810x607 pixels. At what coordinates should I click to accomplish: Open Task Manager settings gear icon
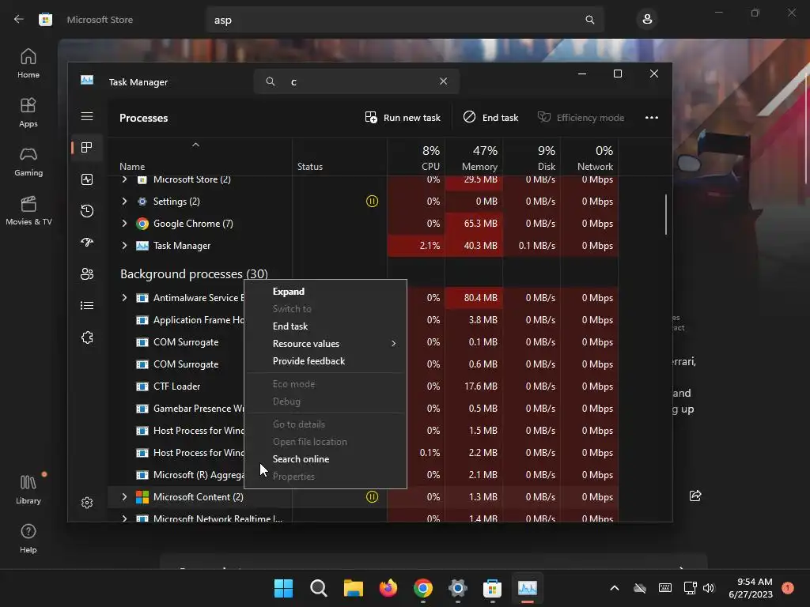point(87,503)
